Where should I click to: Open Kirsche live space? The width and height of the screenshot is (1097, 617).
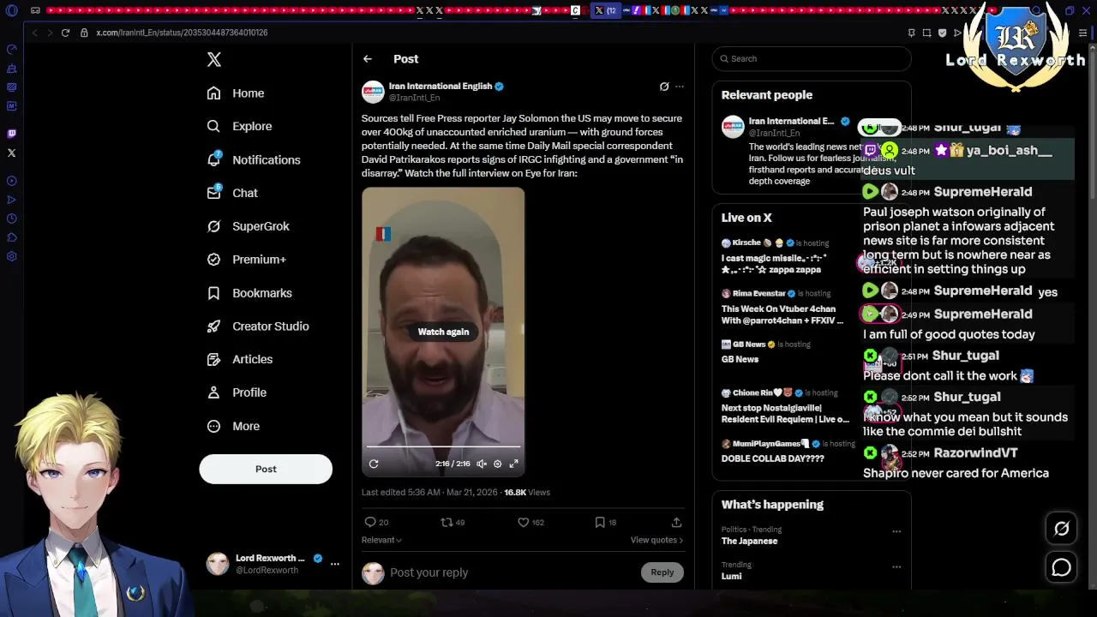784,256
